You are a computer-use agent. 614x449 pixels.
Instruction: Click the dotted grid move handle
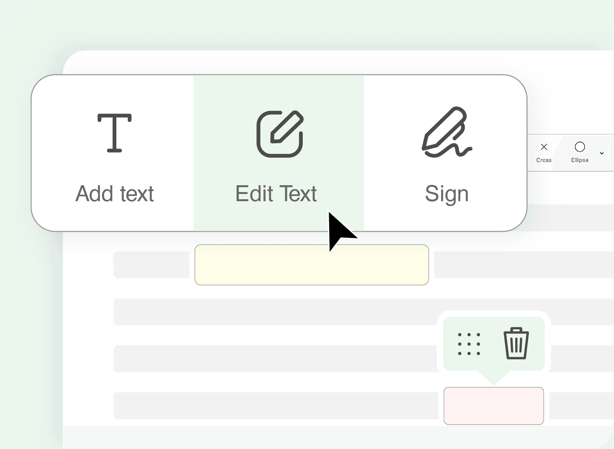[x=469, y=344]
